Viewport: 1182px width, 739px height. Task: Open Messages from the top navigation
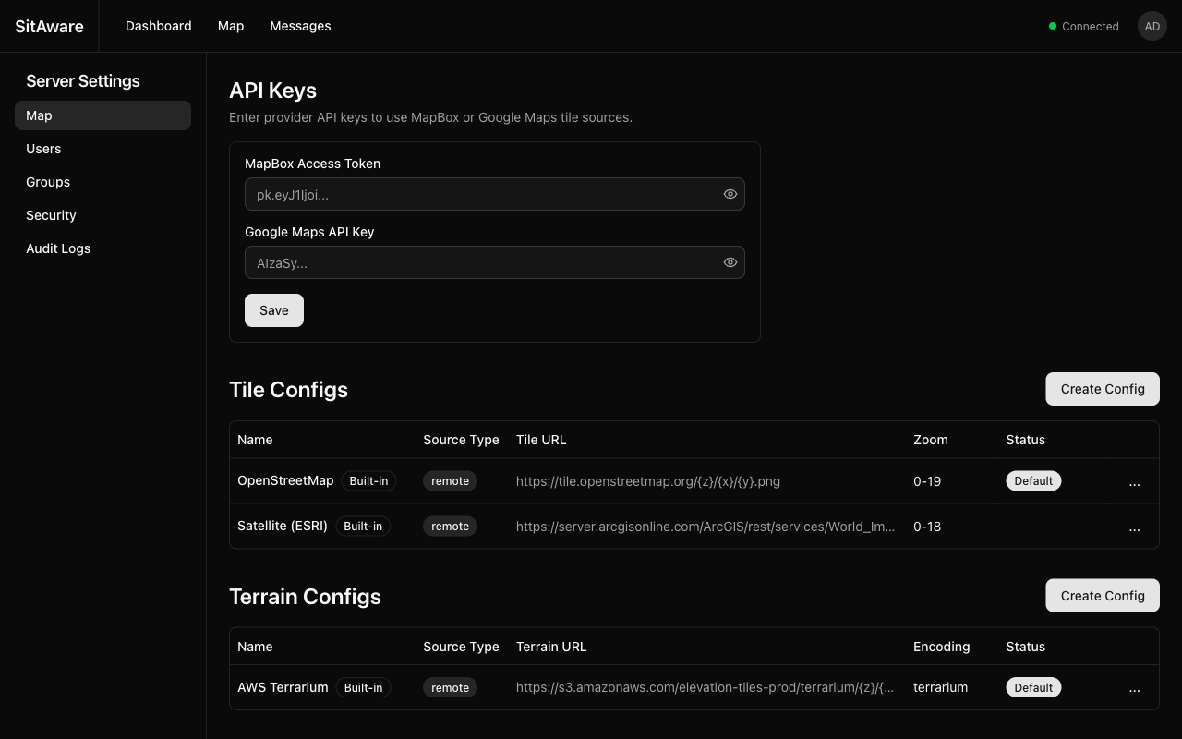point(300,26)
